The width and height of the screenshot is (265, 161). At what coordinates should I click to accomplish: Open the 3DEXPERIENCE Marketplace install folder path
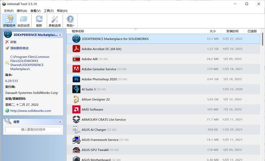click(x=30, y=63)
